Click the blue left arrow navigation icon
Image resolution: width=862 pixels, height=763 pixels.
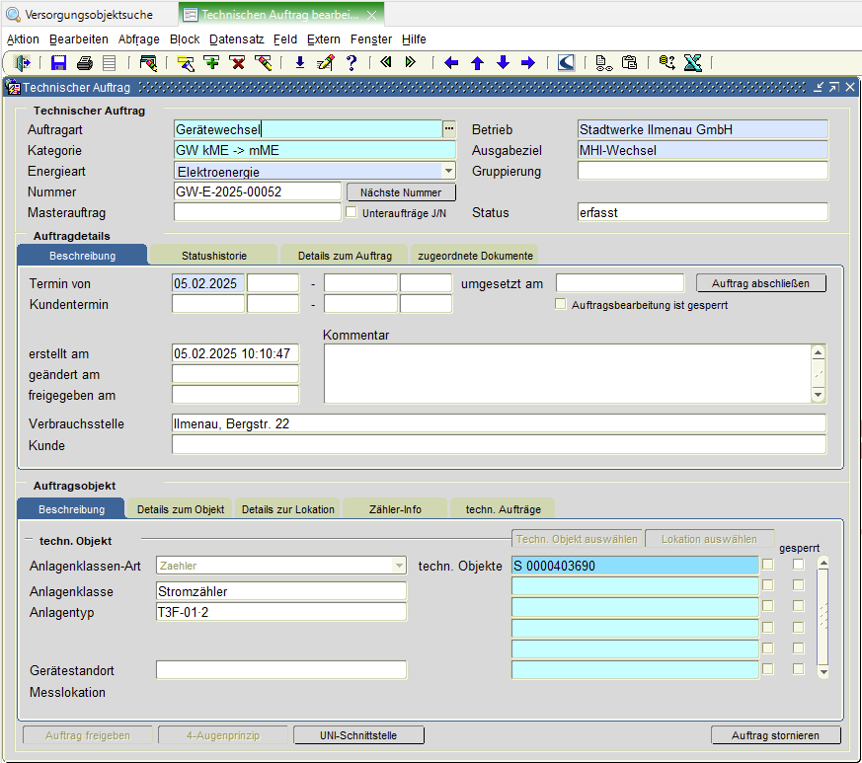pos(451,63)
